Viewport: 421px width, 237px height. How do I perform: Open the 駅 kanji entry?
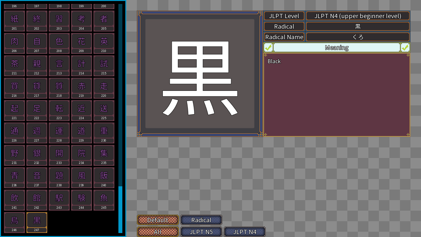tap(59, 197)
